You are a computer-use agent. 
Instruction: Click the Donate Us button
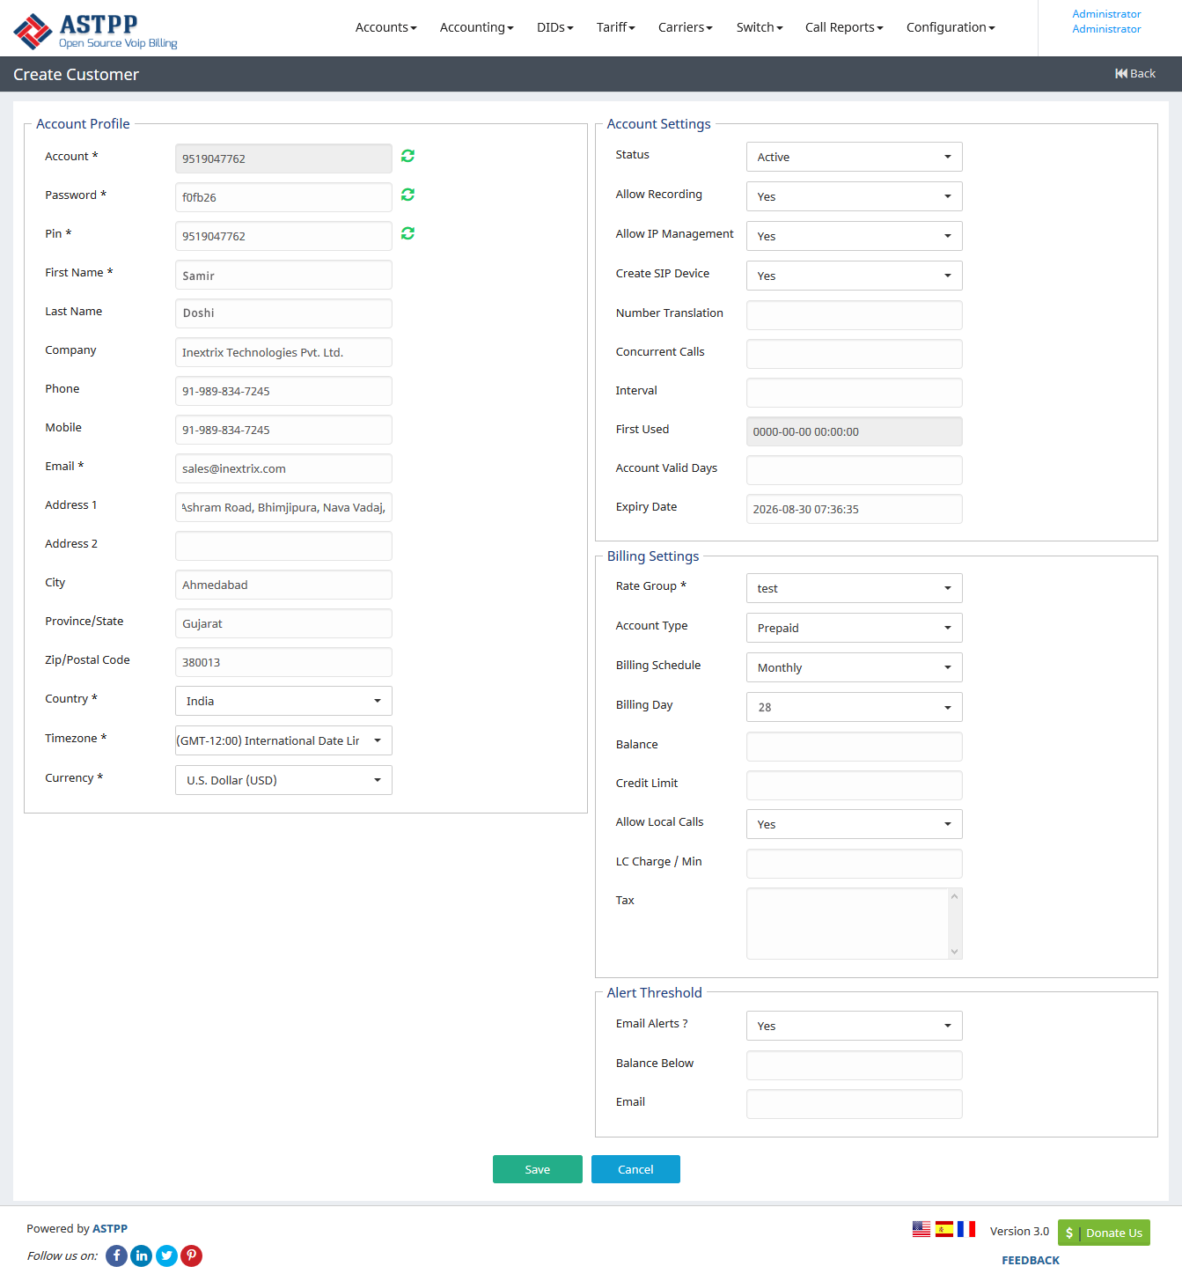coord(1104,1233)
